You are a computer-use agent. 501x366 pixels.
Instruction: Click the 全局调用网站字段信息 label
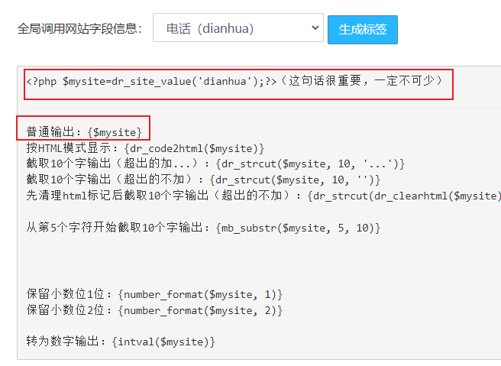click(79, 29)
